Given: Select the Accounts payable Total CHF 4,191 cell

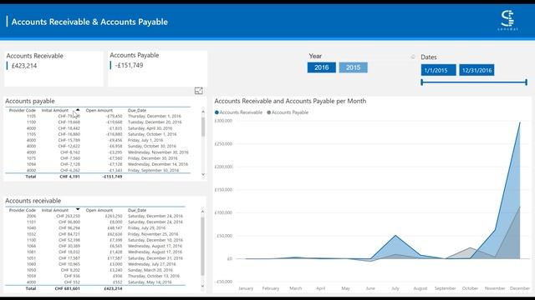Looking at the screenshot, I should tap(69, 177).
